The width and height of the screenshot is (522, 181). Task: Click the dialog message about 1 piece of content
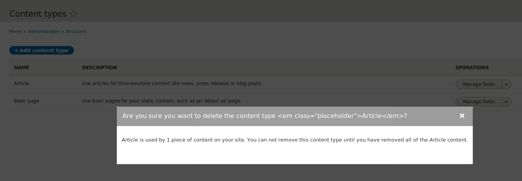(x=295, y=140)
